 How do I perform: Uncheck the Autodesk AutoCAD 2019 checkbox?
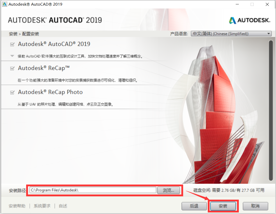12,44
